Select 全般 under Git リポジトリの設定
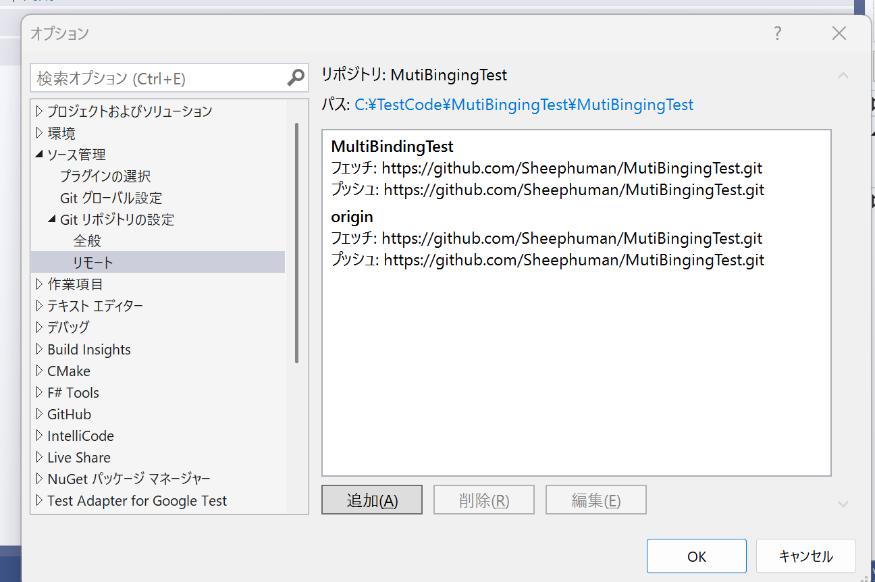This screenshot has height=582, width=875. [x=88, y=240]
